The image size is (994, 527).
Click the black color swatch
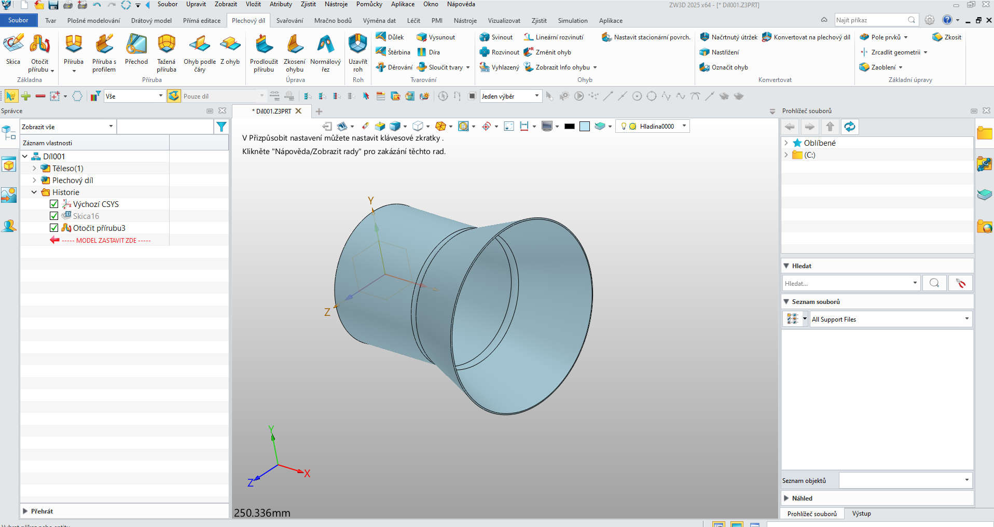tap(570, 126)
